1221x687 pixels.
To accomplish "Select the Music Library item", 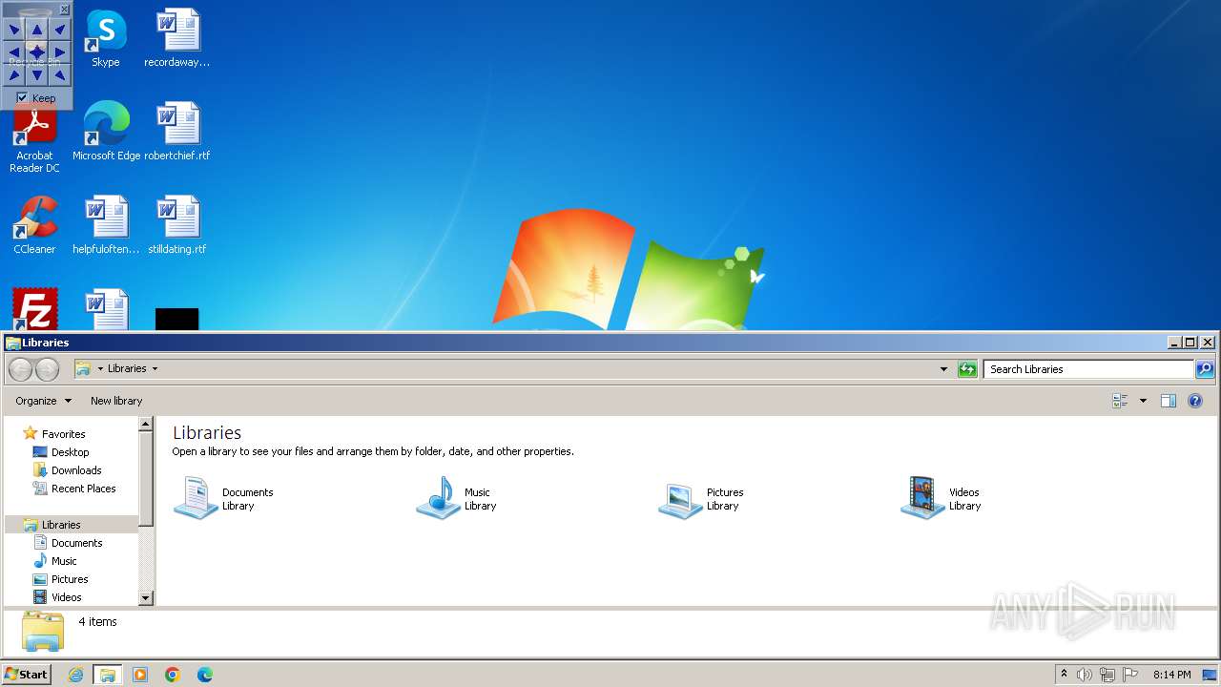I will 457,498.
